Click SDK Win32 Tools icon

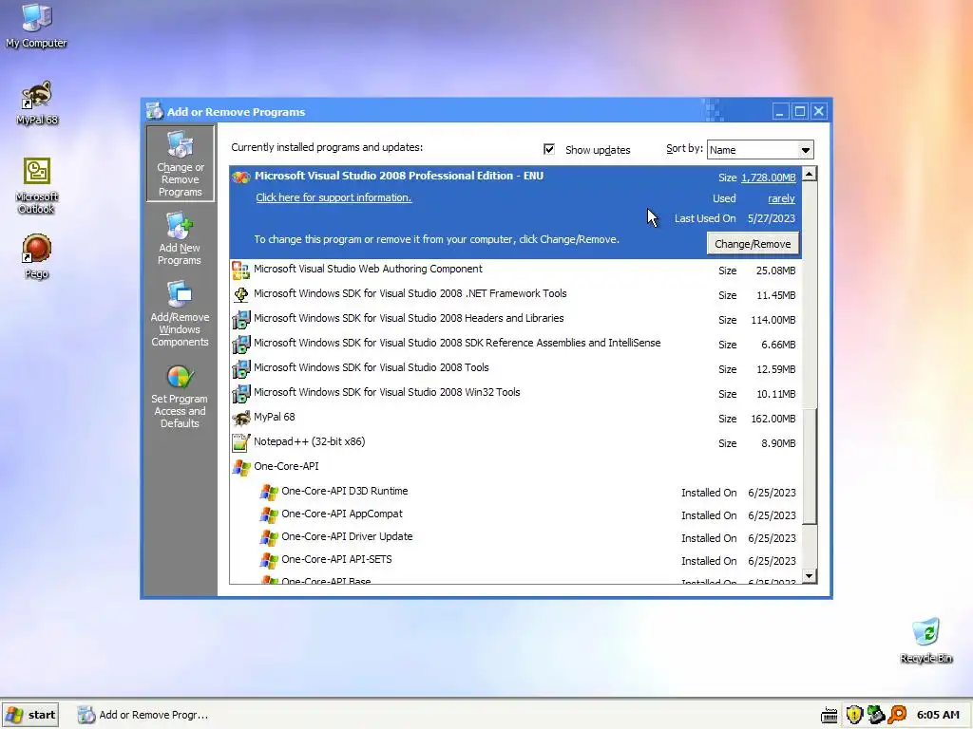tap(240, 394)
